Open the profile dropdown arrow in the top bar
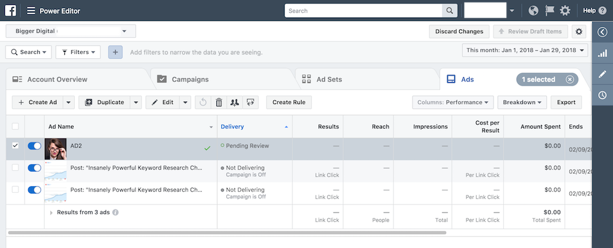Image resolution: width=613 pixels, height=248 pixels. click(x=512, y=11)
